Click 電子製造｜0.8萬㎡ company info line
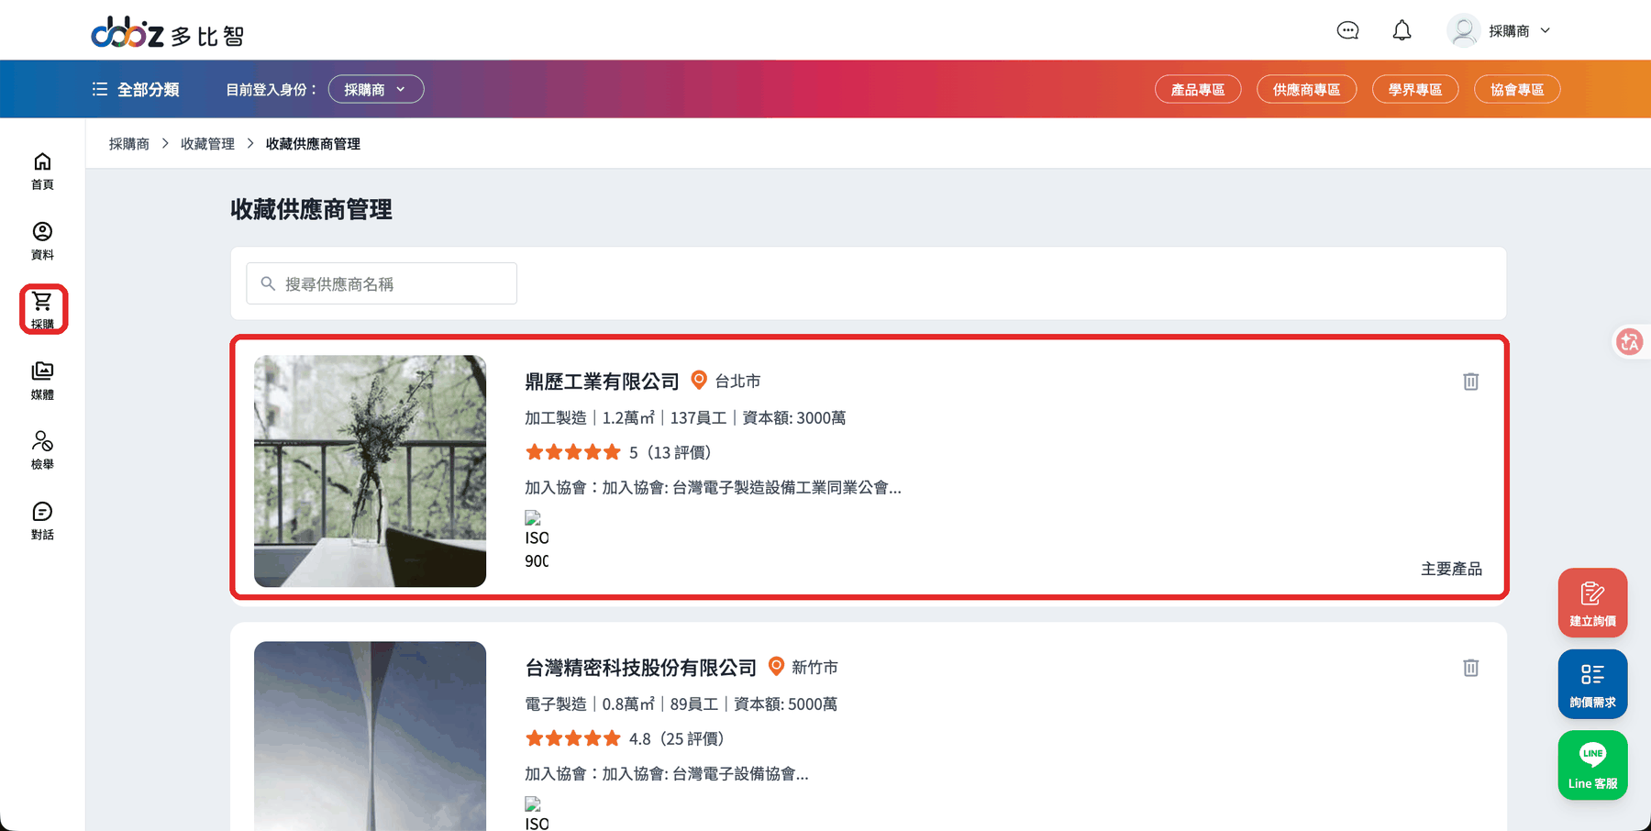 (x=681, y=704)
